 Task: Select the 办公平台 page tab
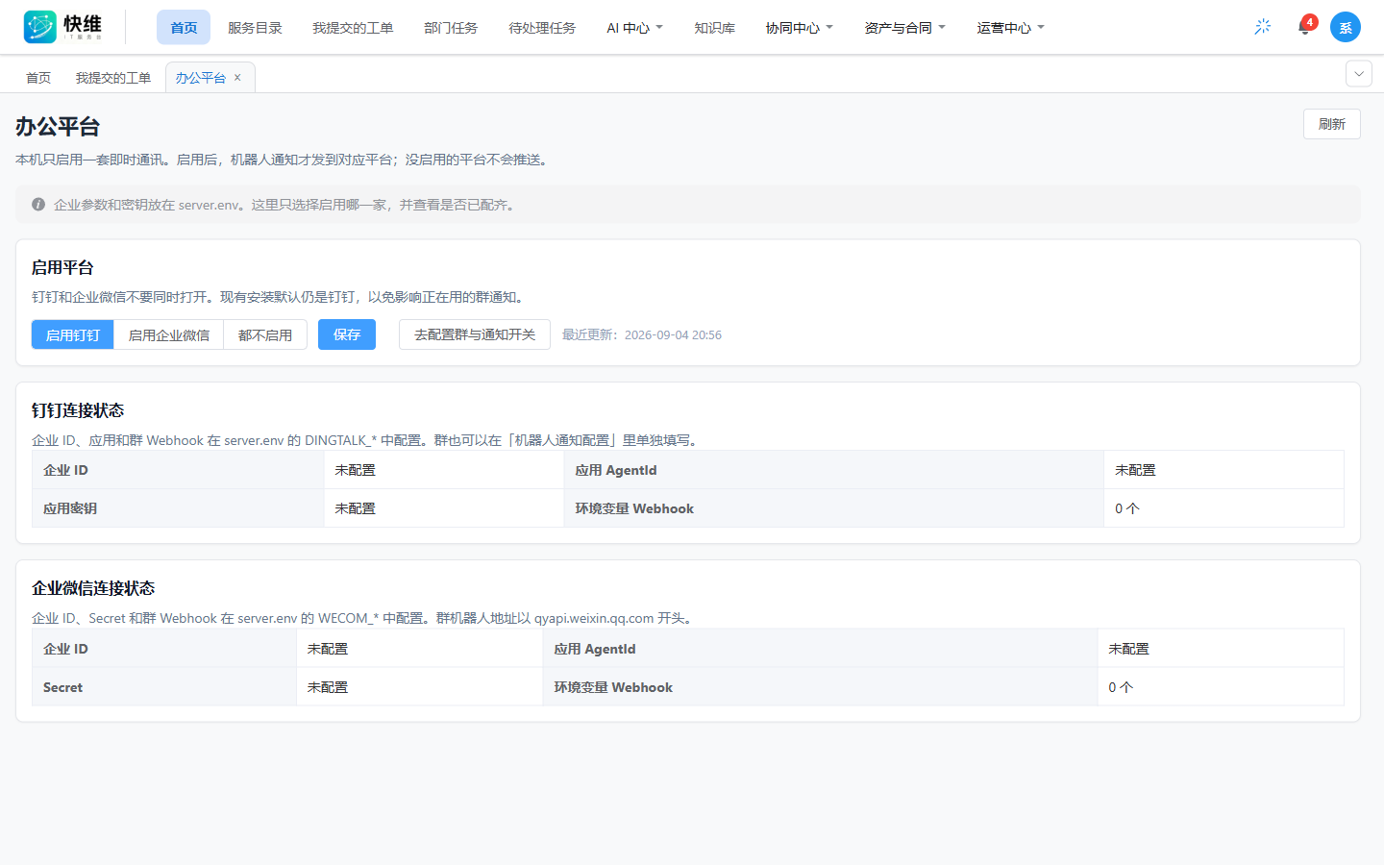pos(201,78)
